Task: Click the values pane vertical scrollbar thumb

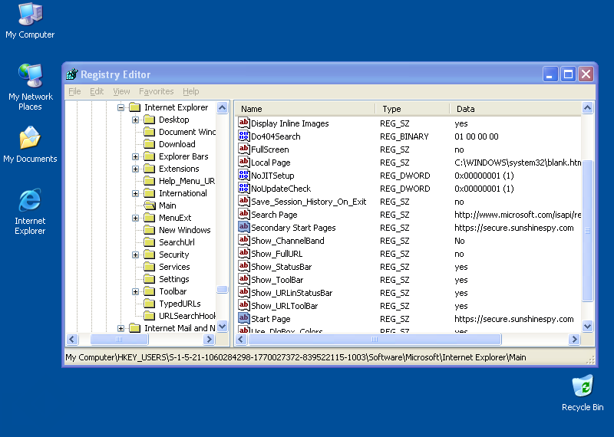Action: tap(587, 231)
